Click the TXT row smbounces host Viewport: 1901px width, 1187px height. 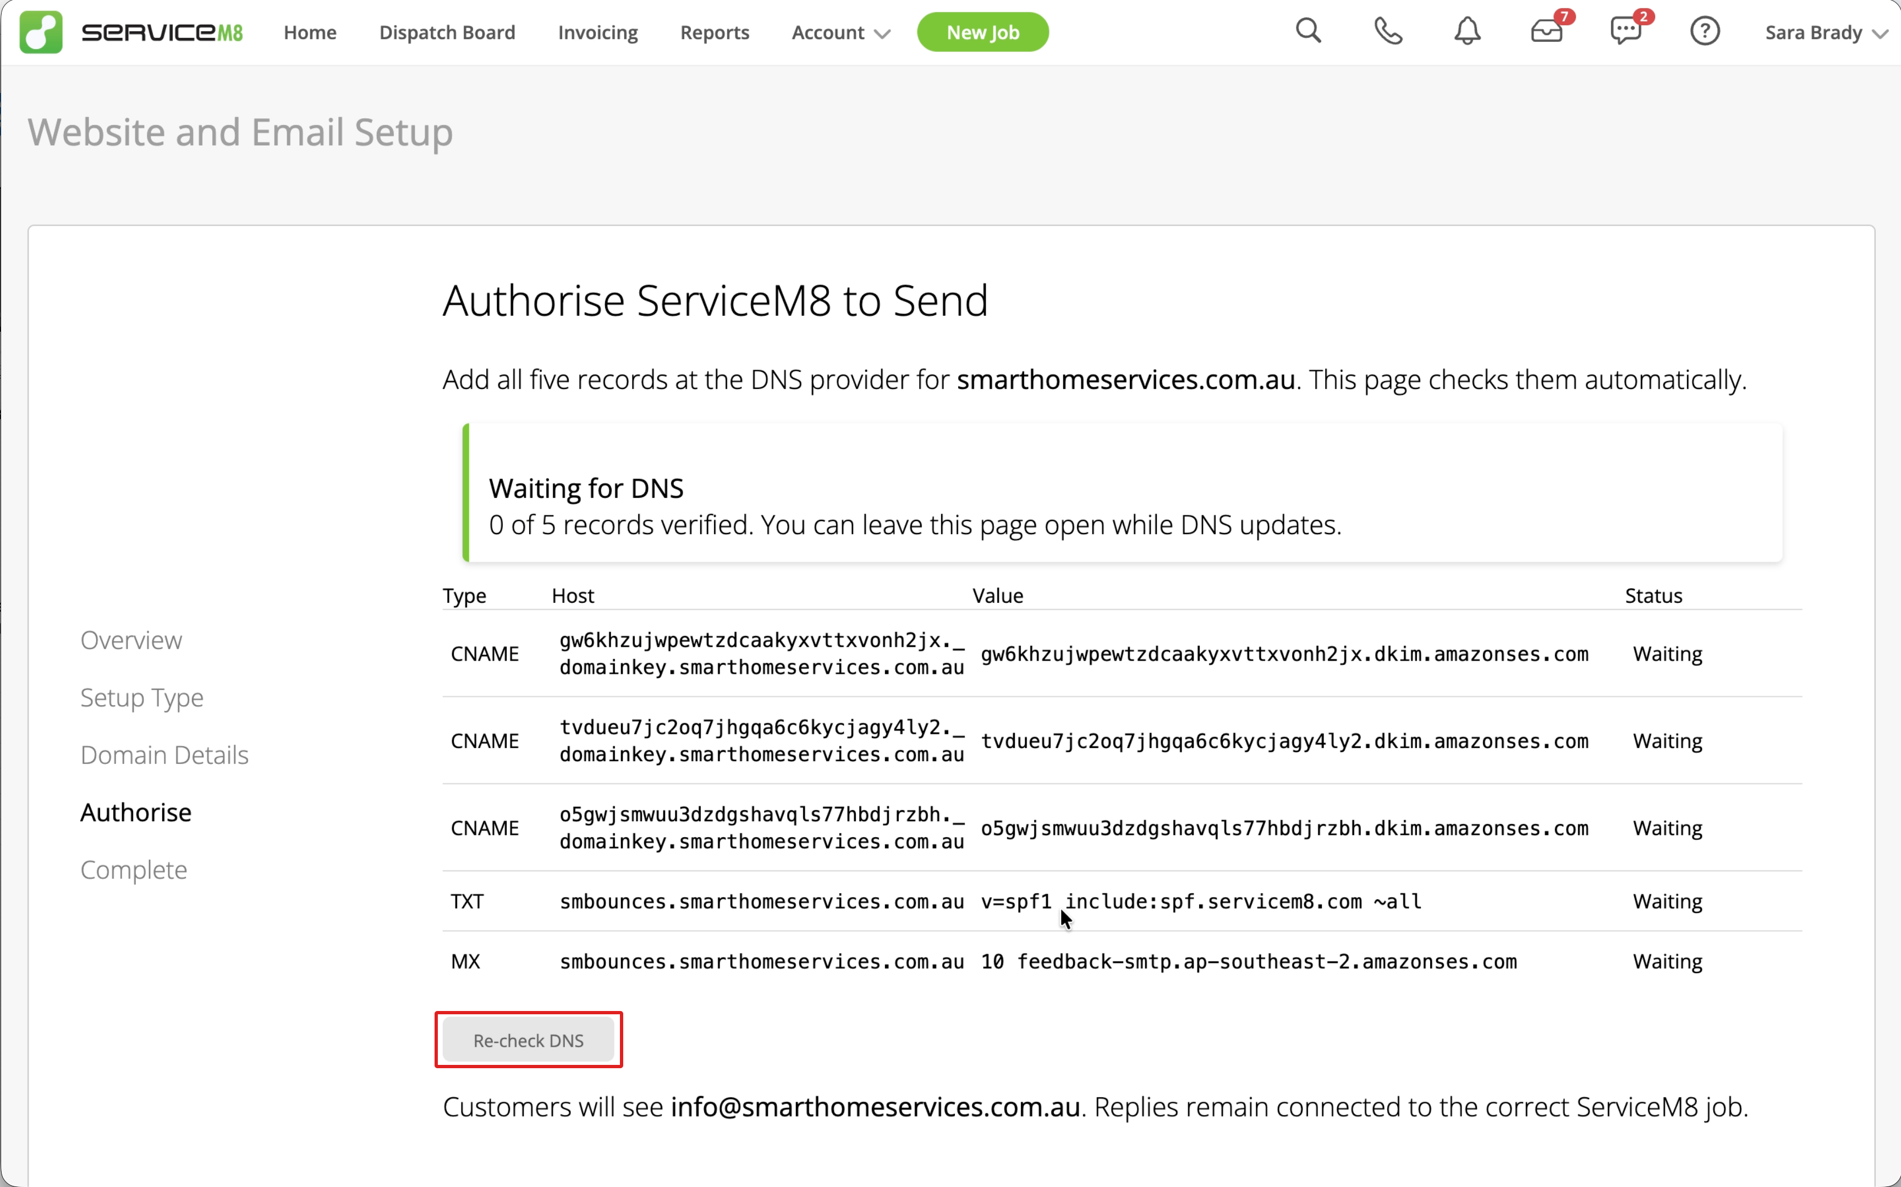[761, 901]
